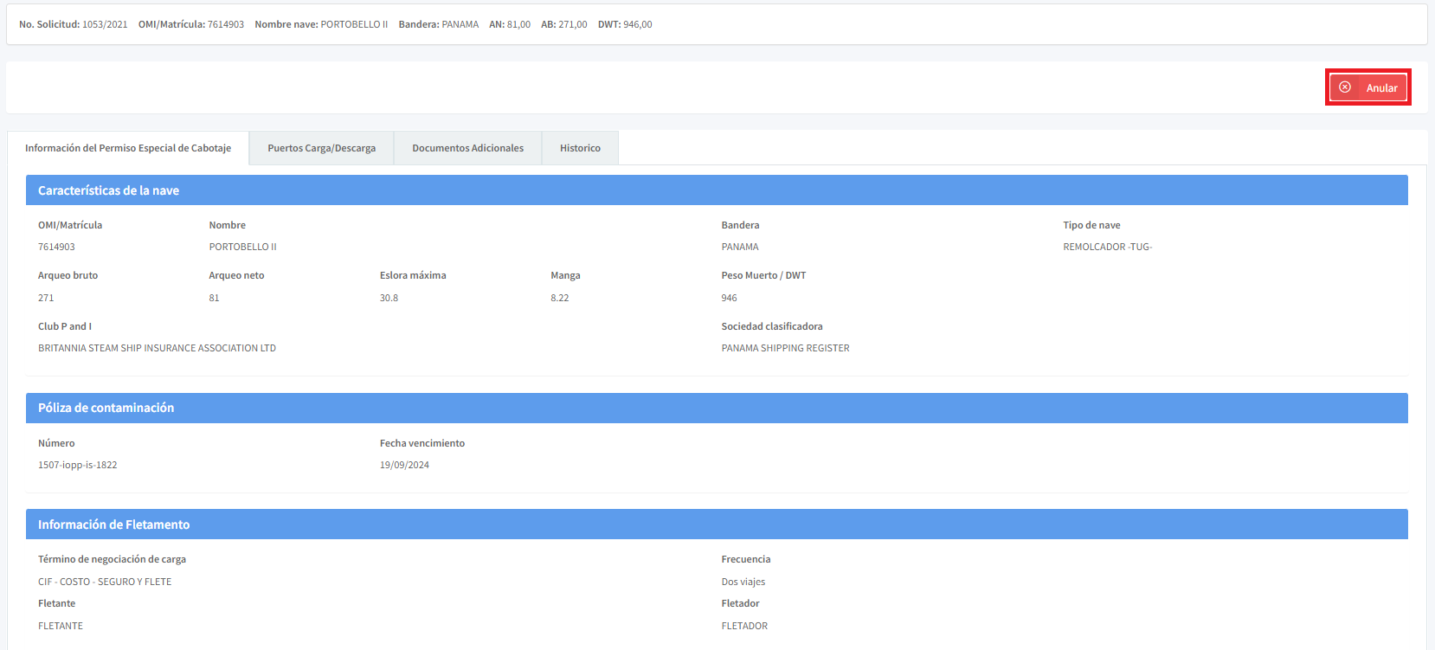
Task: Click the BRITANNIA STEAM SHIP INSURANCE ASSOCIATION text
Action: click(x=157, y=348)
